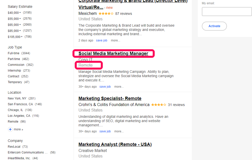Filter by $40,000+ salary estimate

[14, 13]
